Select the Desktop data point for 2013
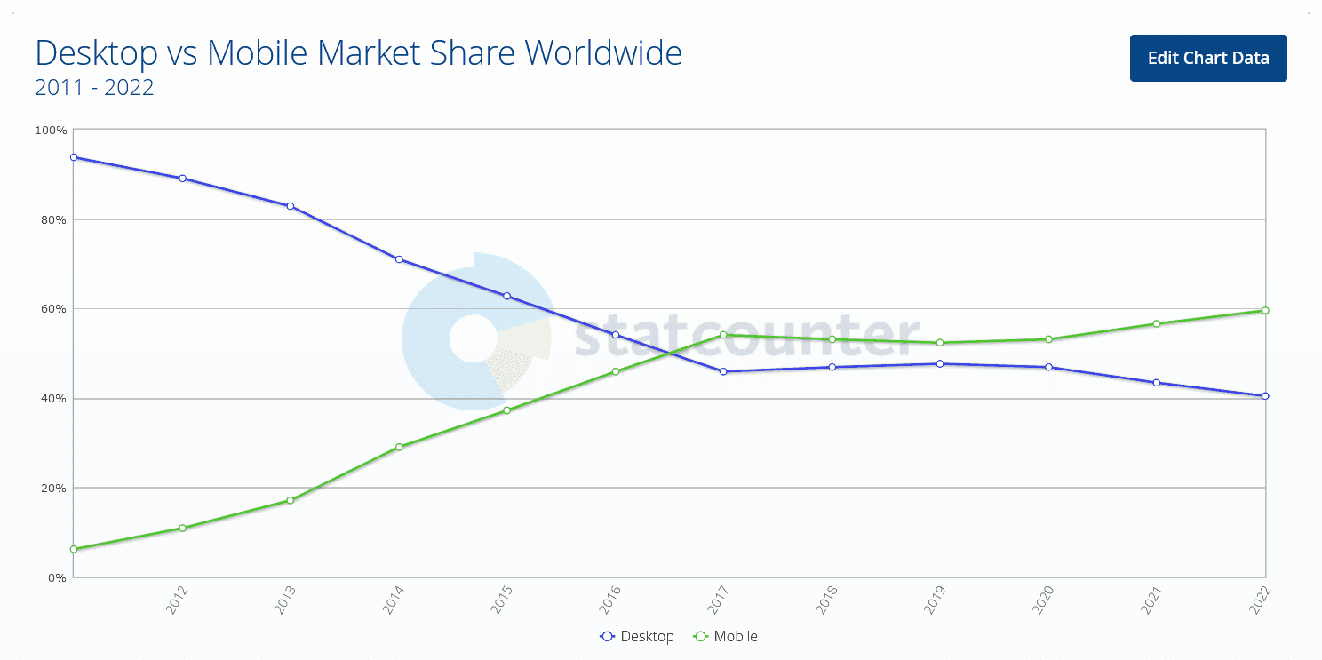 [x=291, y=206]
